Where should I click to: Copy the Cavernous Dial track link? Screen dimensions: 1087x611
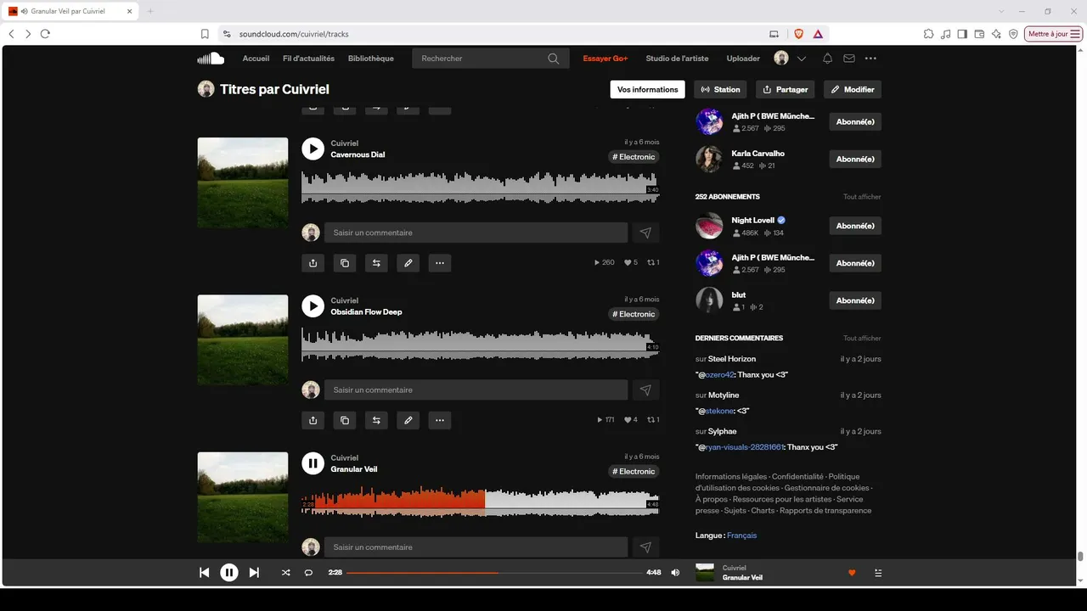pos(344,263)
